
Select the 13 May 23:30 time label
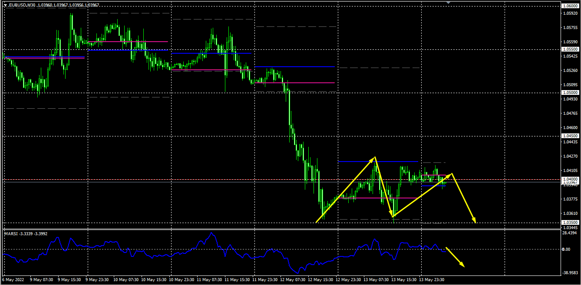[x=432, y=280]
